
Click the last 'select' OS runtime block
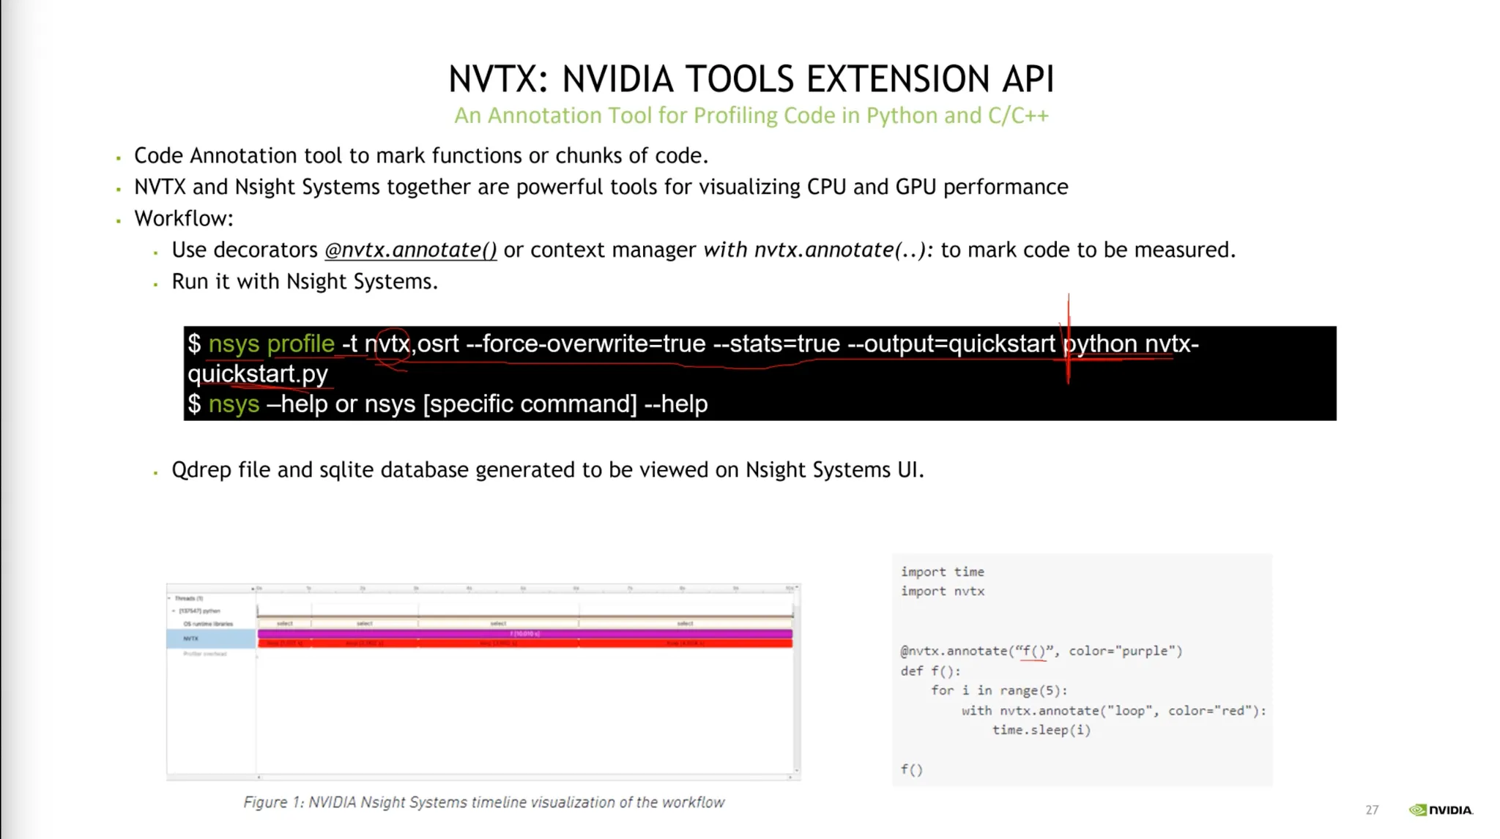685,624
